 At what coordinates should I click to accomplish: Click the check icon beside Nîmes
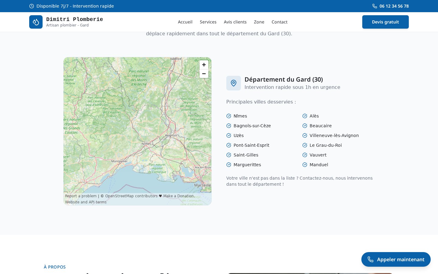pyautogui.click(x=229, y=116)
